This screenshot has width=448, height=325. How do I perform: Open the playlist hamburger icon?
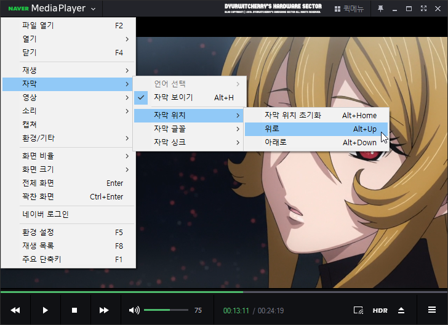432,310
